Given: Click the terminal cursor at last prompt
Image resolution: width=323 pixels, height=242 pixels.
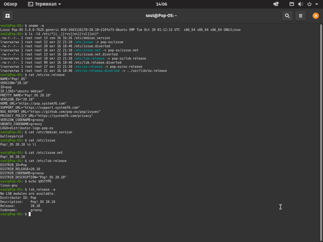Looking at the screenshot, I should coord(30,214).
